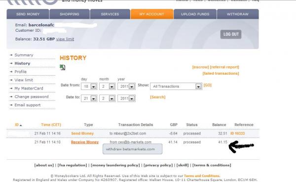Open Profile in the sidebar

pos(21,72)
